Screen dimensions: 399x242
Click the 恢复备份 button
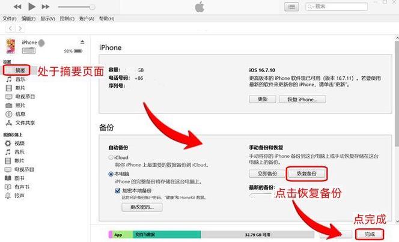[x=306, y=174]
